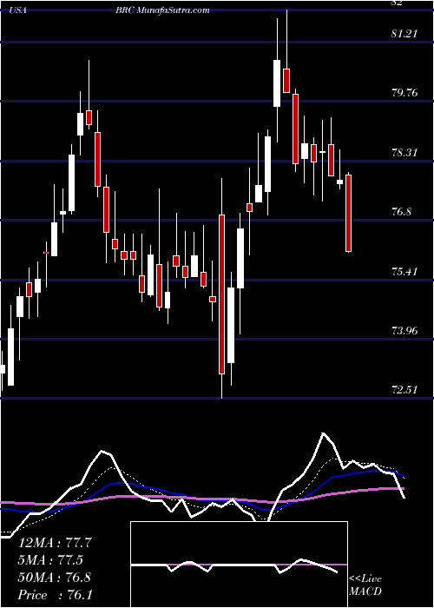
Task: Click the 12MA : 77.7 reading
Action: [x=55, y=543]
